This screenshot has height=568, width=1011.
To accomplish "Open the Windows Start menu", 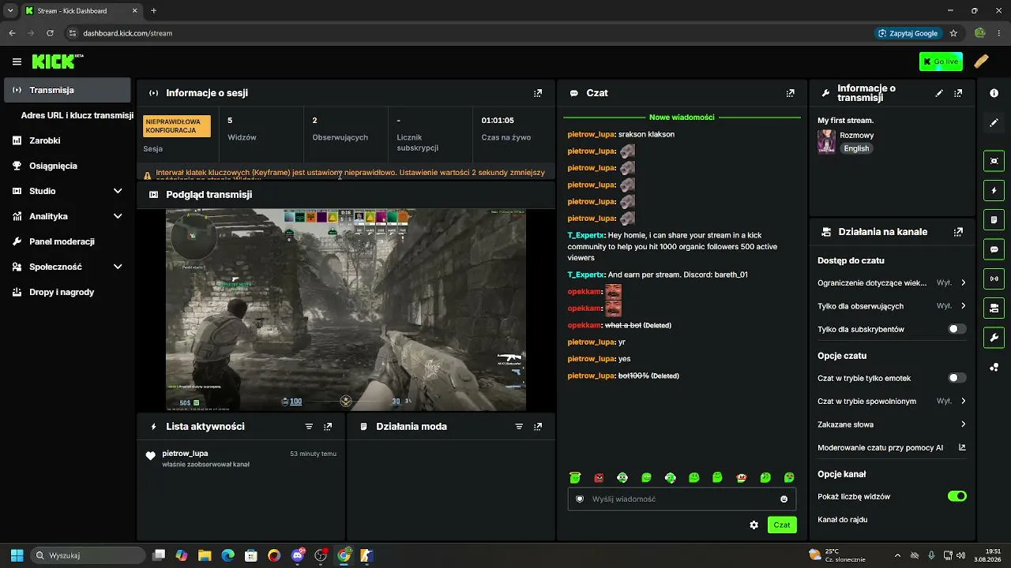I will (17, 555).
